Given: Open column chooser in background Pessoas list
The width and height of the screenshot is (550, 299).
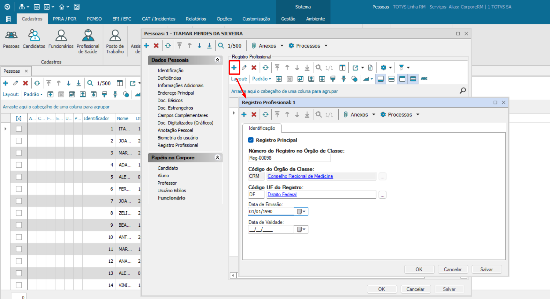Looking at the screenshot, I should click(x=120, y=83).
